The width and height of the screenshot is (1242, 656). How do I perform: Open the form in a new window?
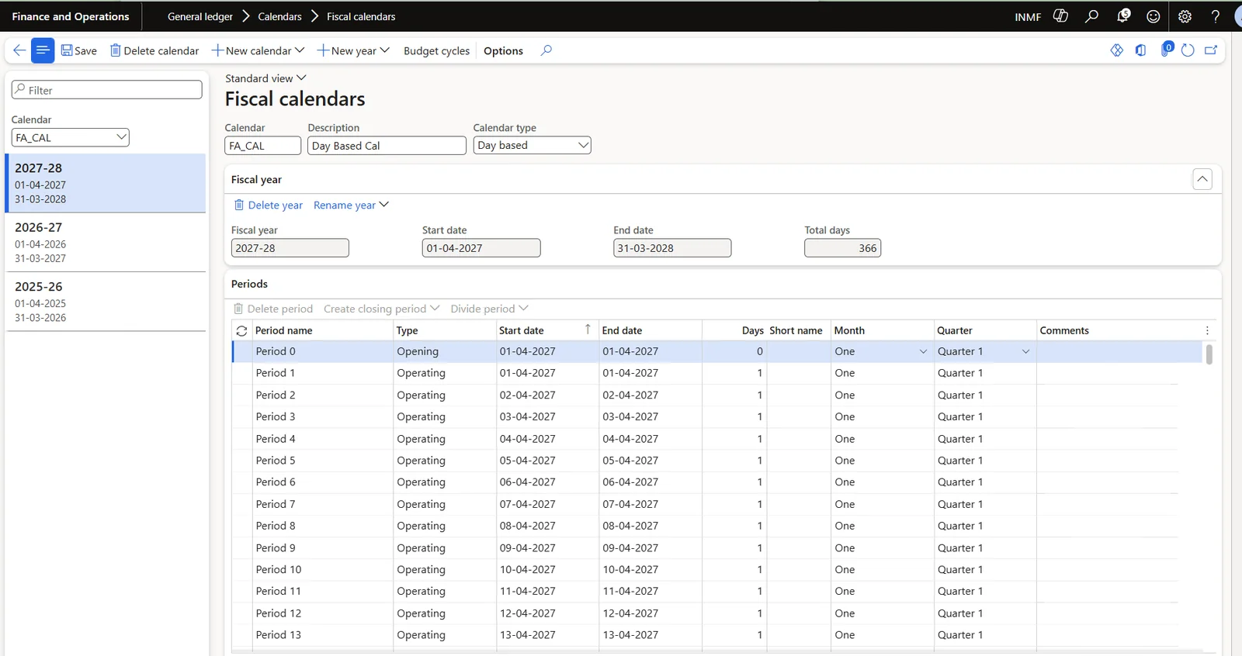[1211, 50]
